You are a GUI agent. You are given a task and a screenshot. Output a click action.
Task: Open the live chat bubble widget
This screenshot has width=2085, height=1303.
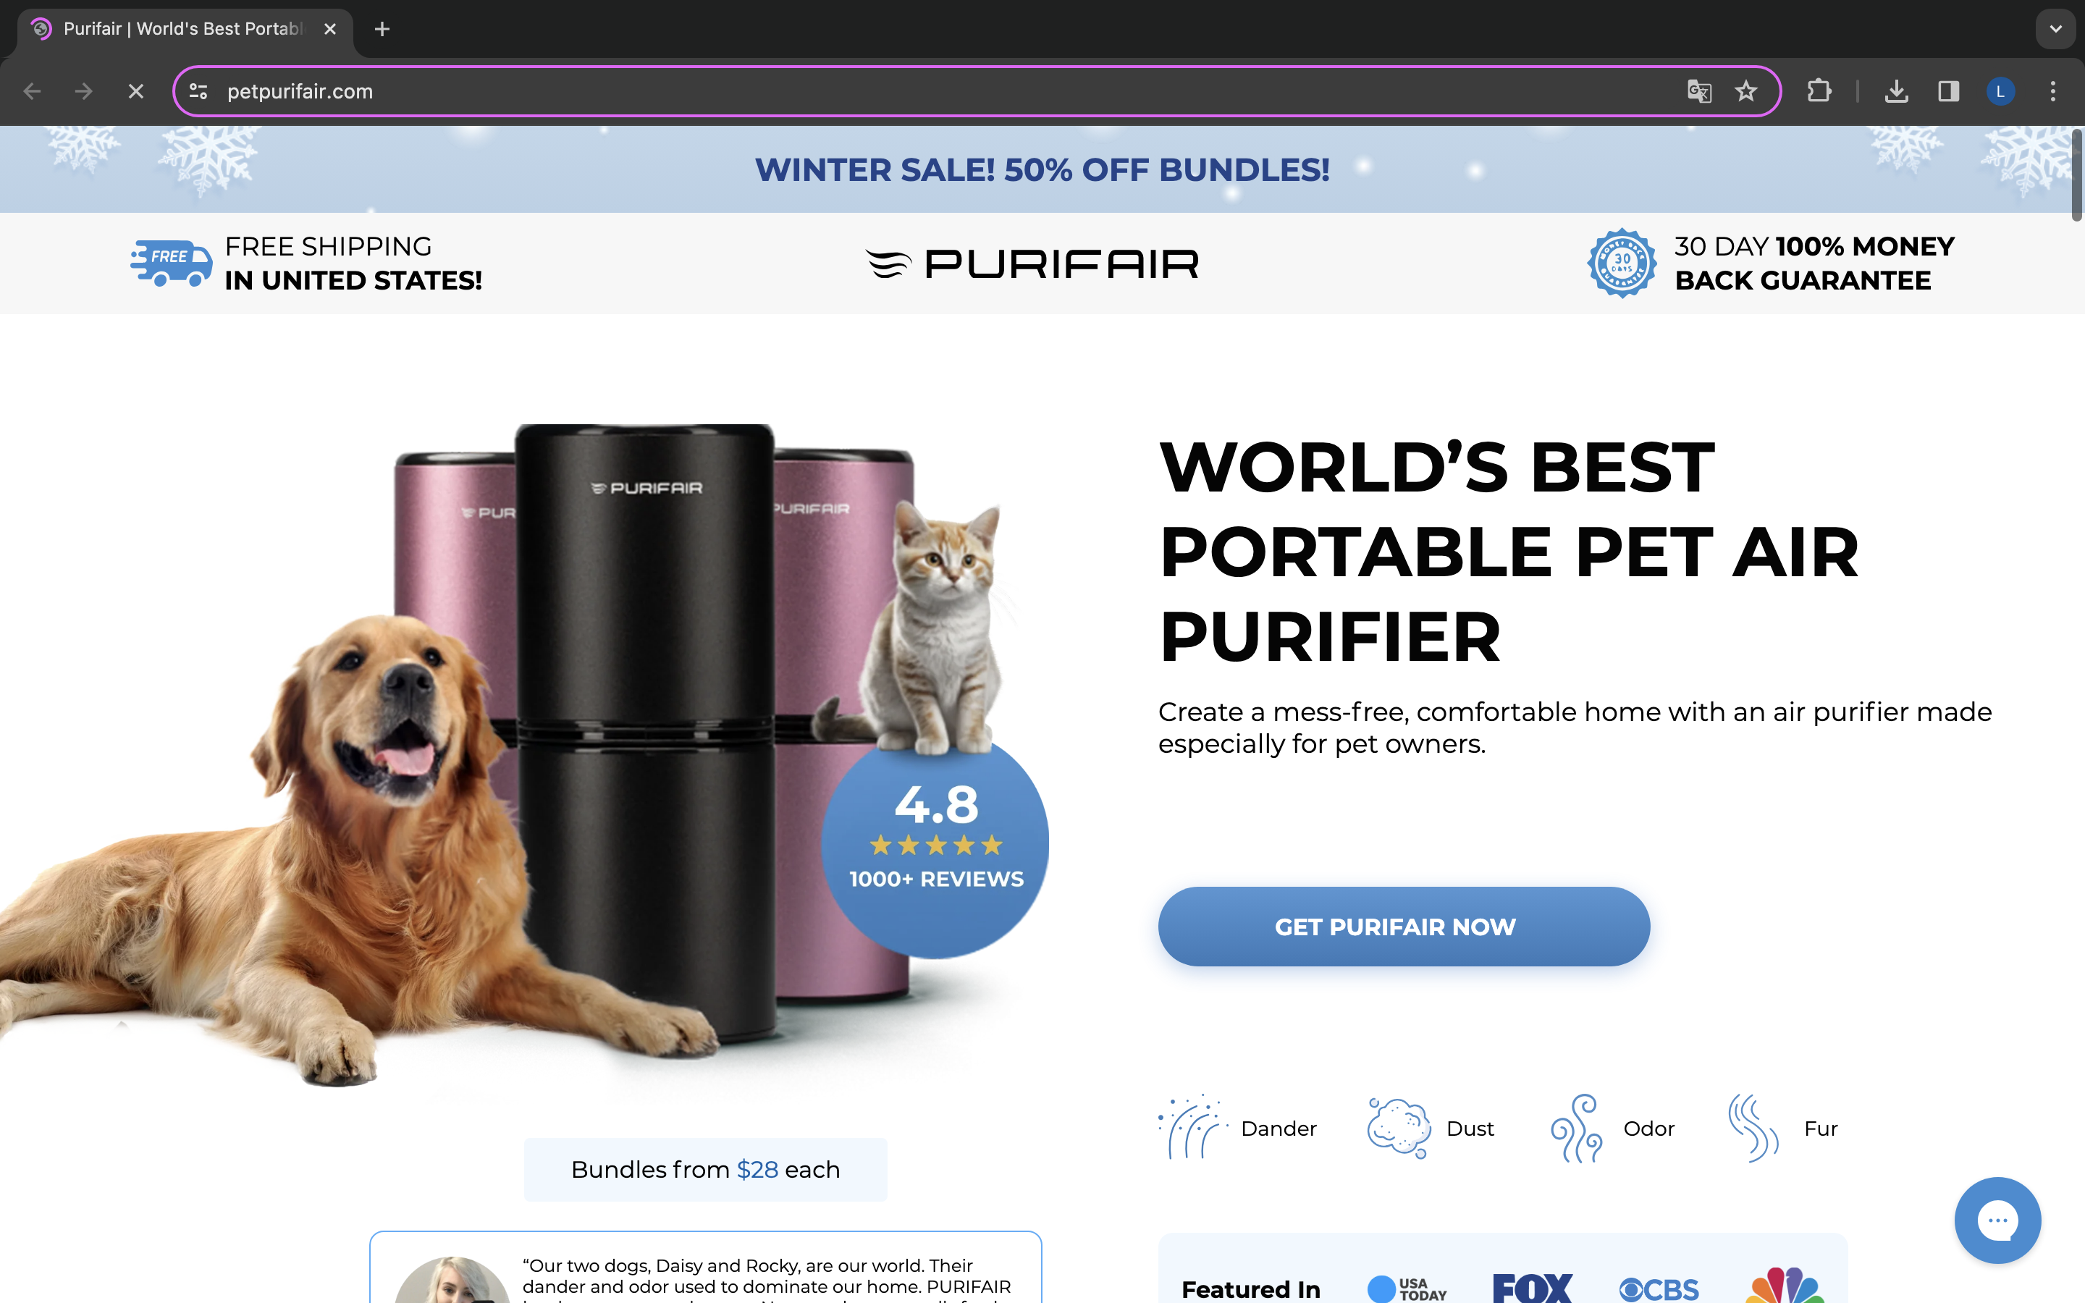1996,1220
